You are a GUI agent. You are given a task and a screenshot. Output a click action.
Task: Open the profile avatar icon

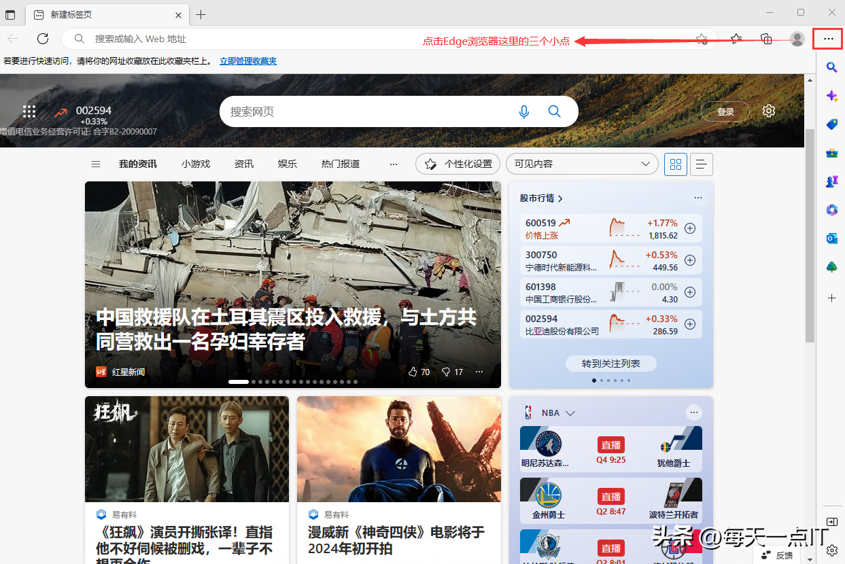point(797,39)
